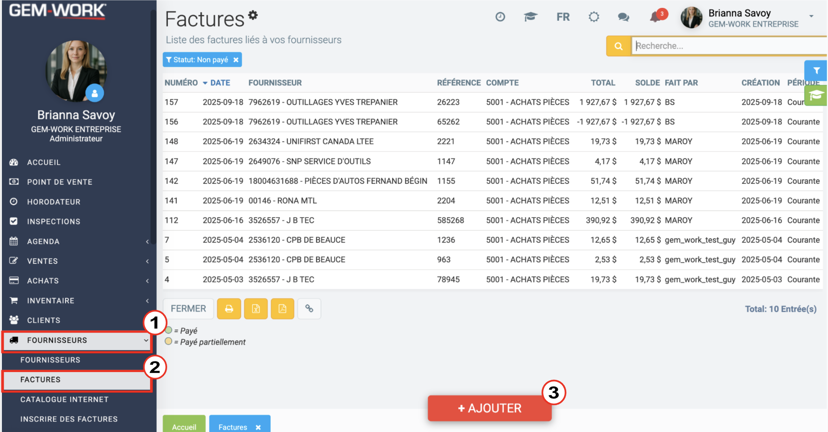The width and height of the screenshot is (828, 432).
Task: Sort the table by NUMÉRO column
Action: [x=181, y=83]
